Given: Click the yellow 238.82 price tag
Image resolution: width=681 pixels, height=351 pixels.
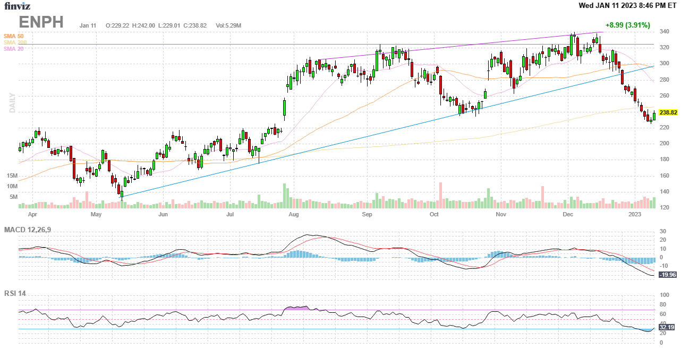Looking at the screenshot, I should (667, 113).
